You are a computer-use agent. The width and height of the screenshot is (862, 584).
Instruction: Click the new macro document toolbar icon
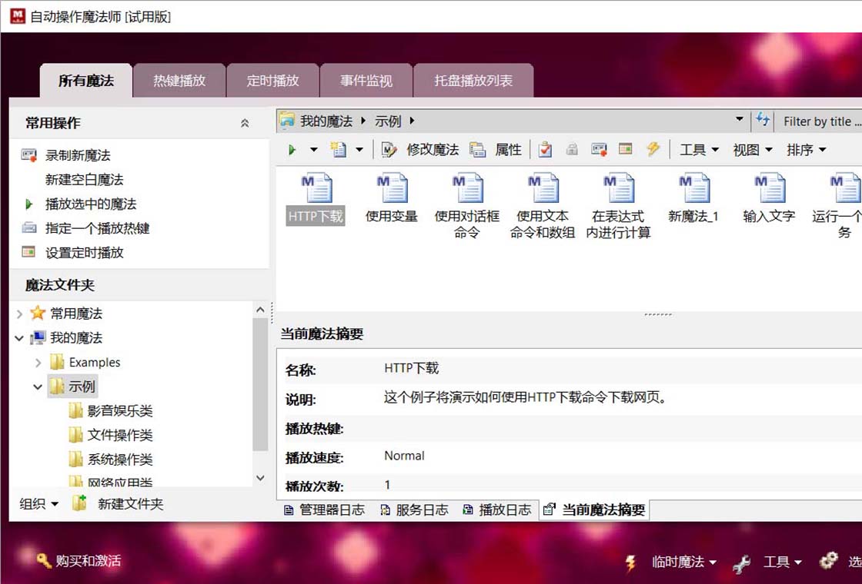(338, 149)
